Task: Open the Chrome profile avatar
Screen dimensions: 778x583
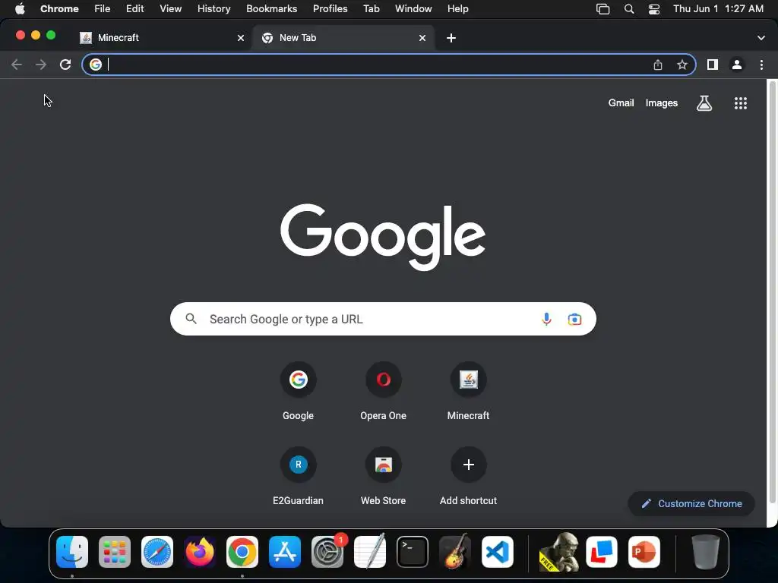Action: [x=737, y=65]
